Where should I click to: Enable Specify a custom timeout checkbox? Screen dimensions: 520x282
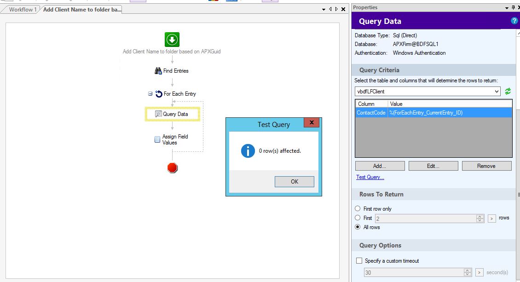coord(359,261)
